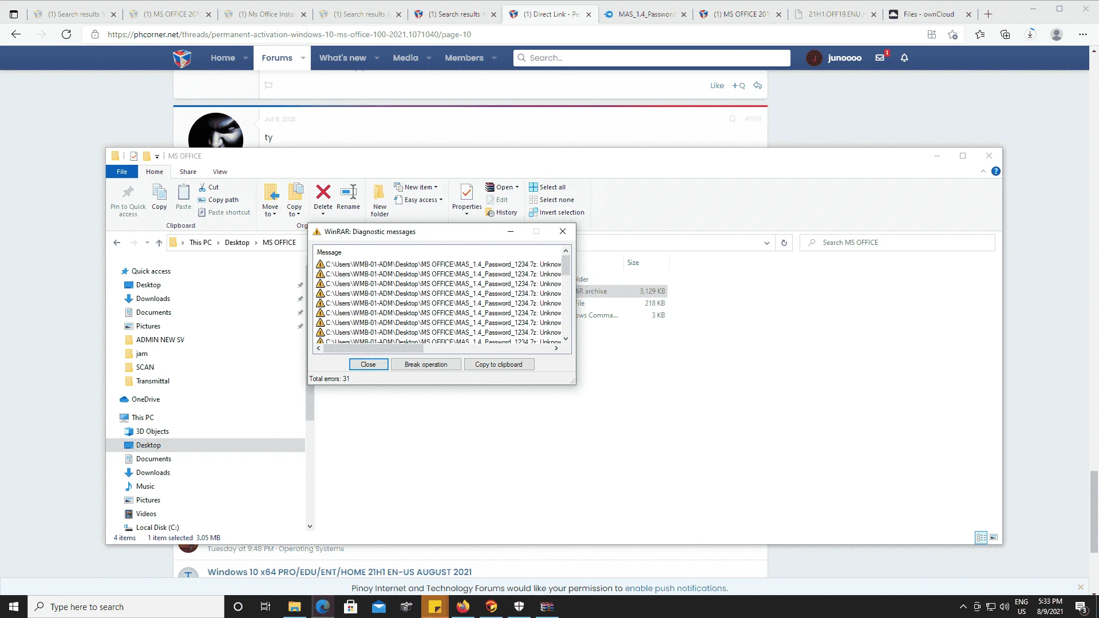The width and height of the screenshot is (1099, 618).
Task: Expand the Forums menu arrow
Action: click(x=303, y=58)
